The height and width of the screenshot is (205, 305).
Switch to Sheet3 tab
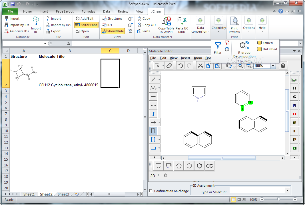pos(63,194)
